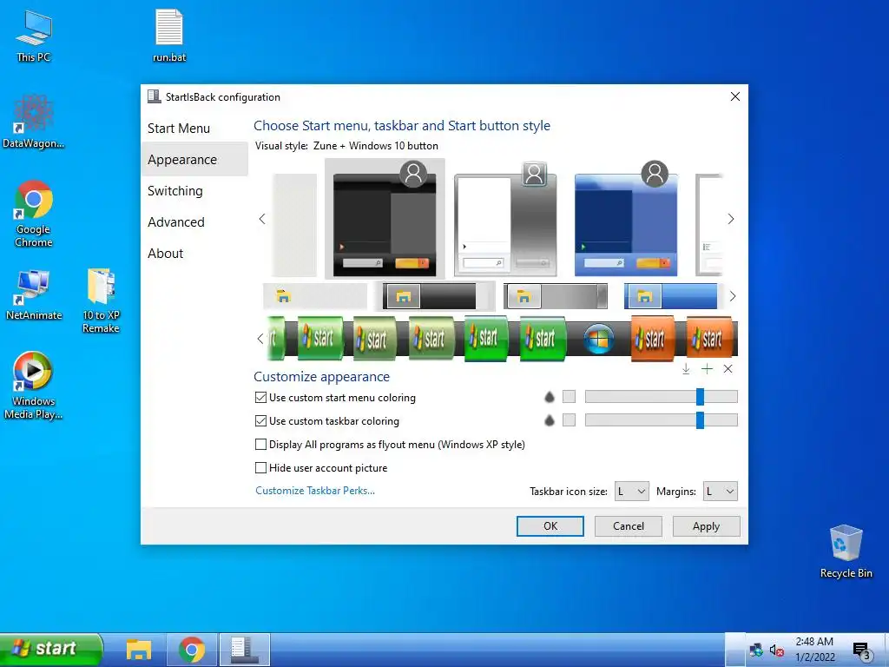Switch to the Switching tab

pyautogui.click(x=175, y=191)
